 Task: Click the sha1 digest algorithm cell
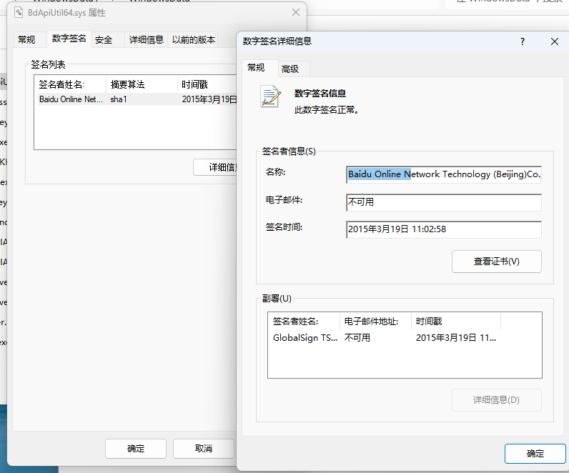tap(119, 99)
